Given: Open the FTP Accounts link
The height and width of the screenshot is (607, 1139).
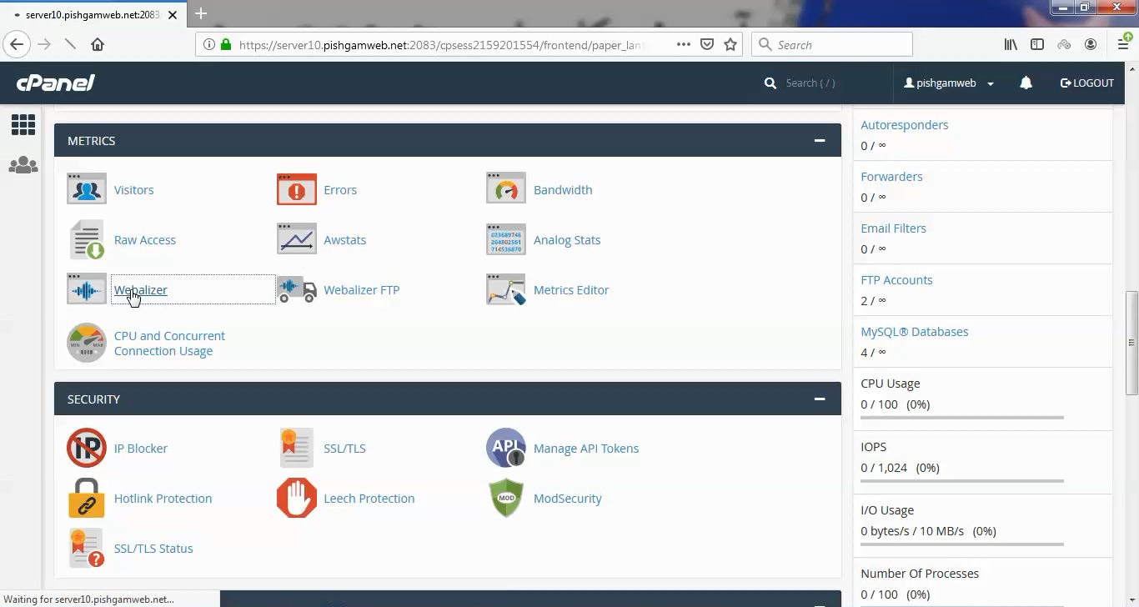Looking at the screenshot, I should click(x=896, y=279).
